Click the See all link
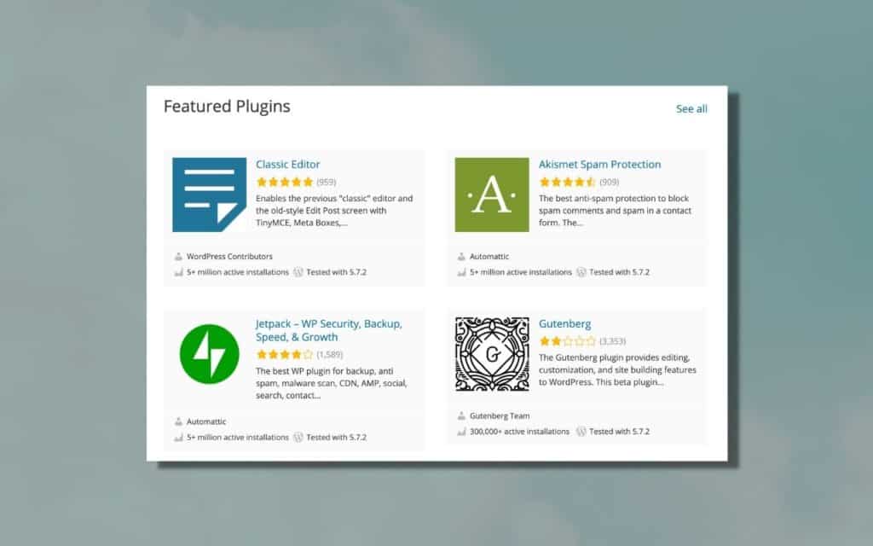 tap(691, 108)
